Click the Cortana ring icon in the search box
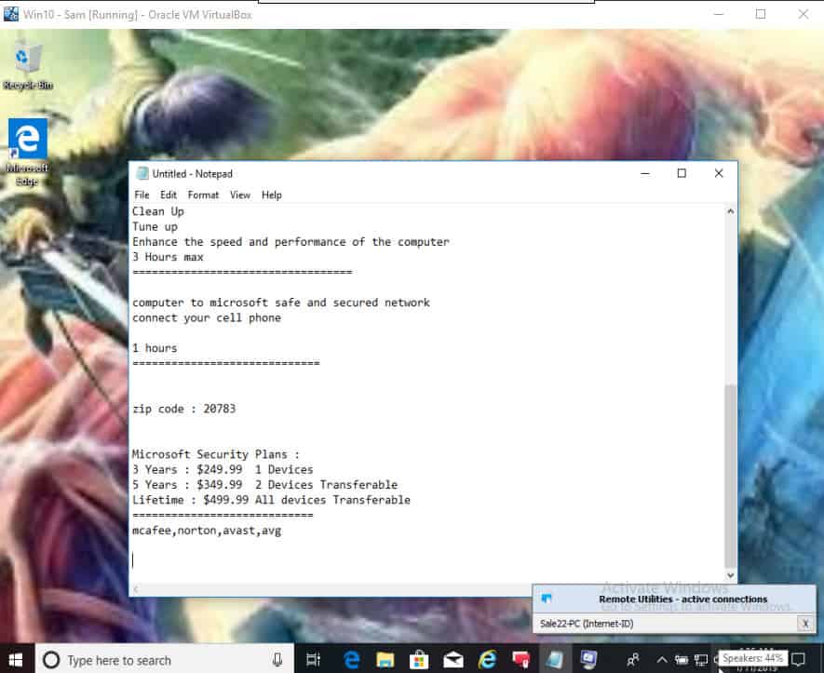Viewport: 824px width, 673px height. tap(51, 660)
